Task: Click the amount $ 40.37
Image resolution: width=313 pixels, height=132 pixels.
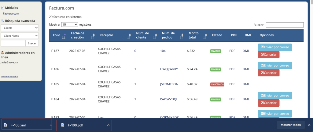Action: pos(192,84)
